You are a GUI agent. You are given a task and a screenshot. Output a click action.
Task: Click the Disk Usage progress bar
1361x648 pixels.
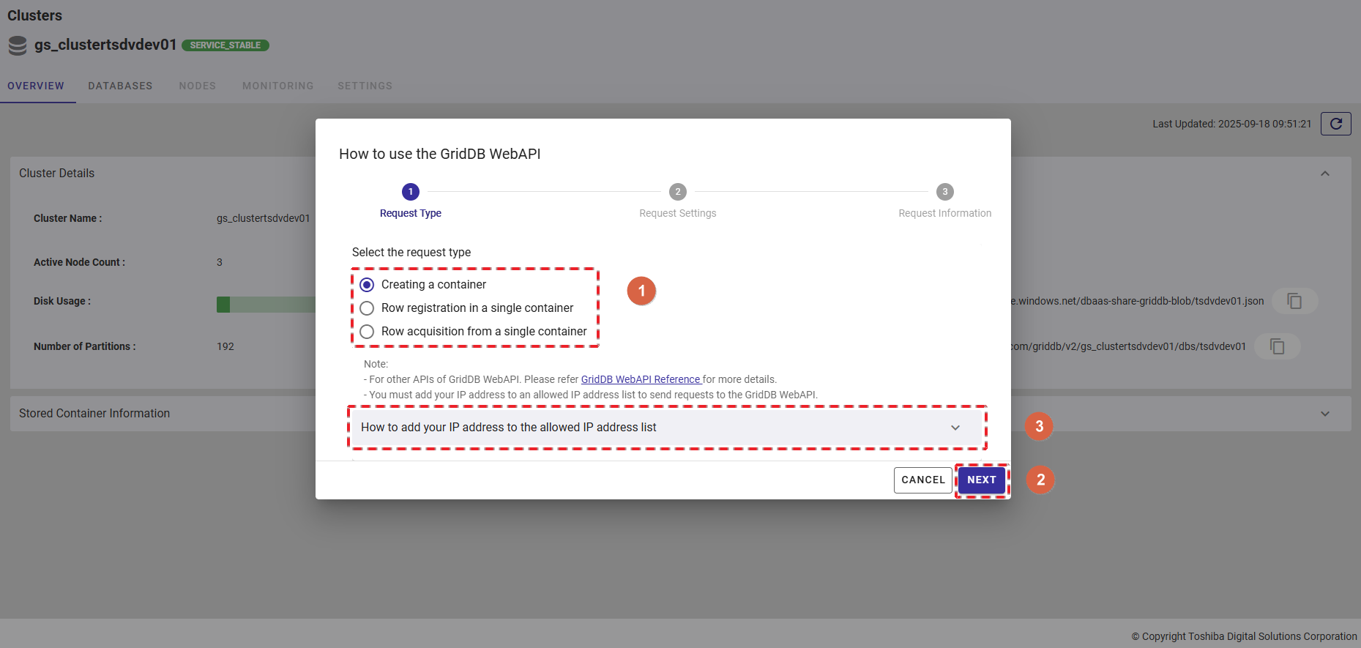click(x=265, y=305)
